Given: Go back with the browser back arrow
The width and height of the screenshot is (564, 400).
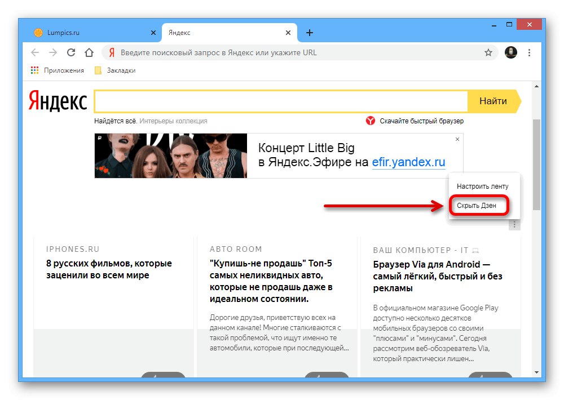Looking at the screenshot, I should 35,52.
